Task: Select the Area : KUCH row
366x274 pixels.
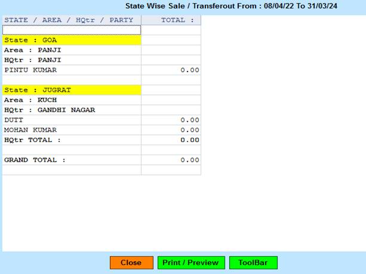Action: tap(72, 100)
